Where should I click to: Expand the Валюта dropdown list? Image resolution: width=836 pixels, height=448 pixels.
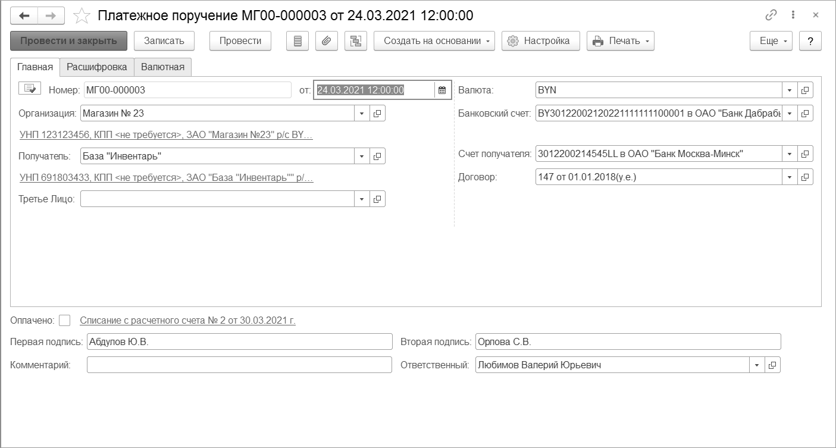tap(790, 90)
